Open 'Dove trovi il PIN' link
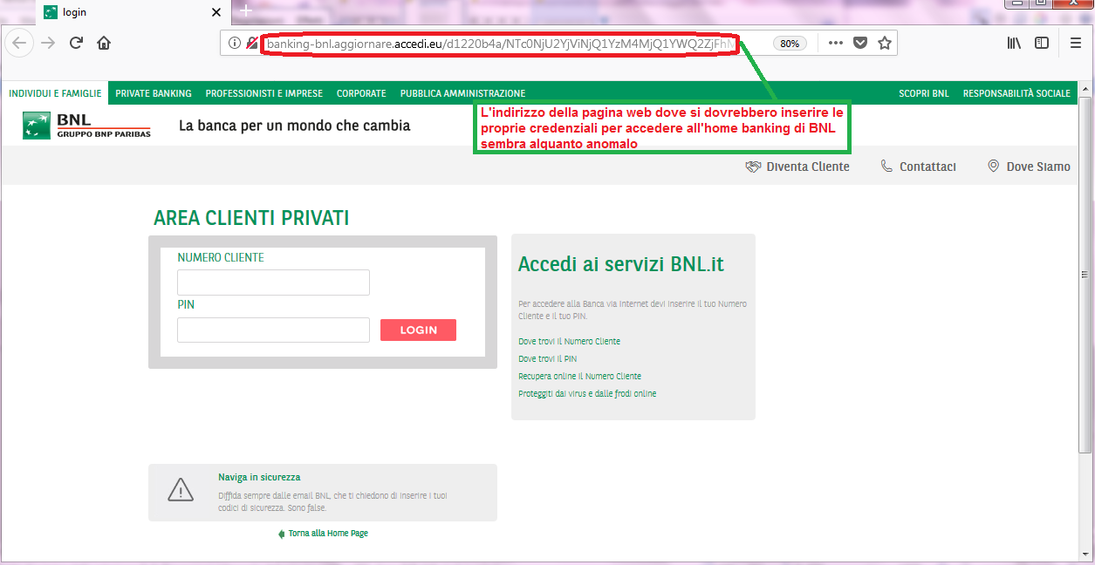 [547, 359]
